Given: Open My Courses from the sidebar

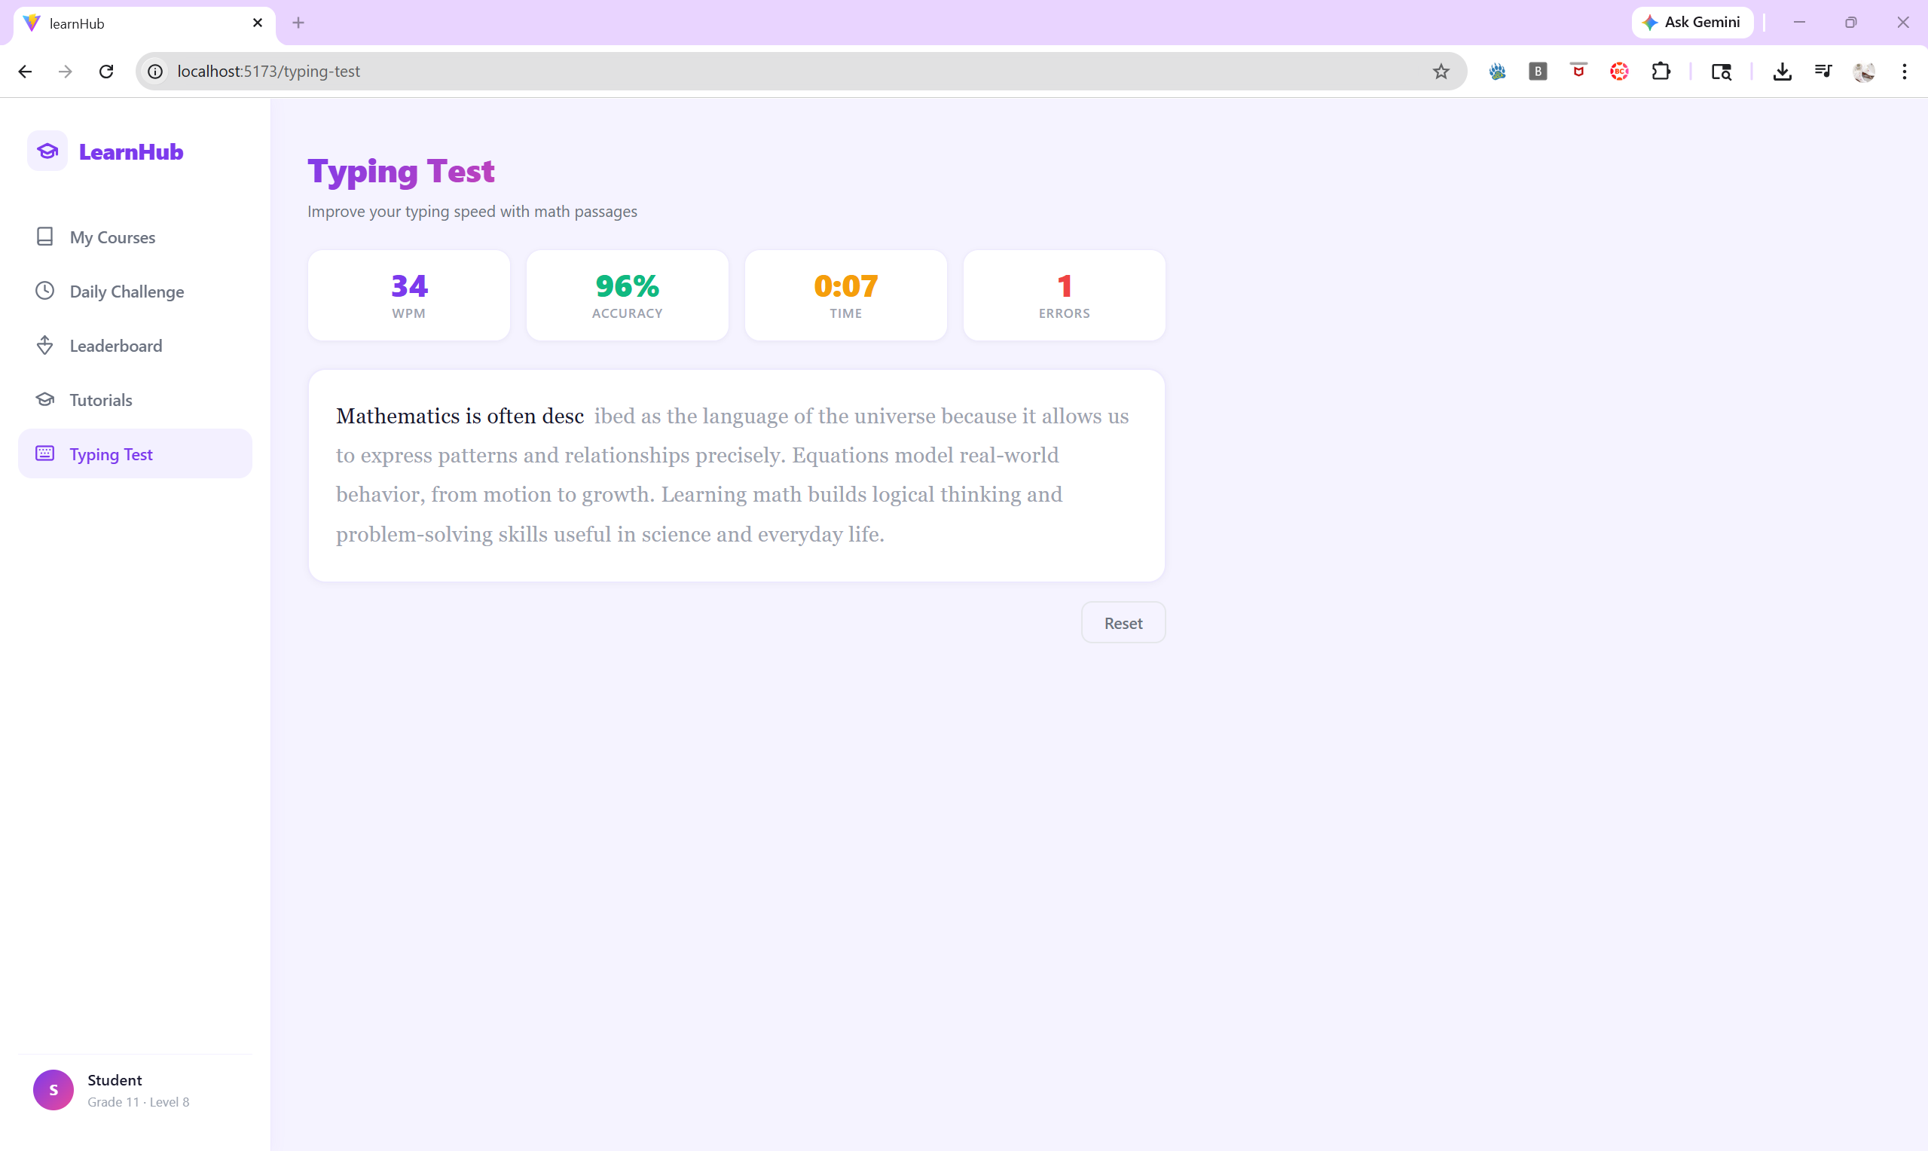Looking at the screenshot, I should 112,237.
